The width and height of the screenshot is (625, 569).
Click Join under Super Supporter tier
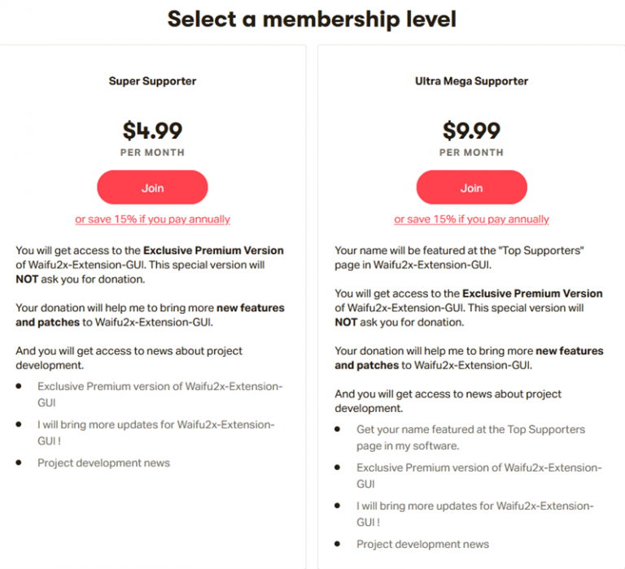click(x=152, y=188)
